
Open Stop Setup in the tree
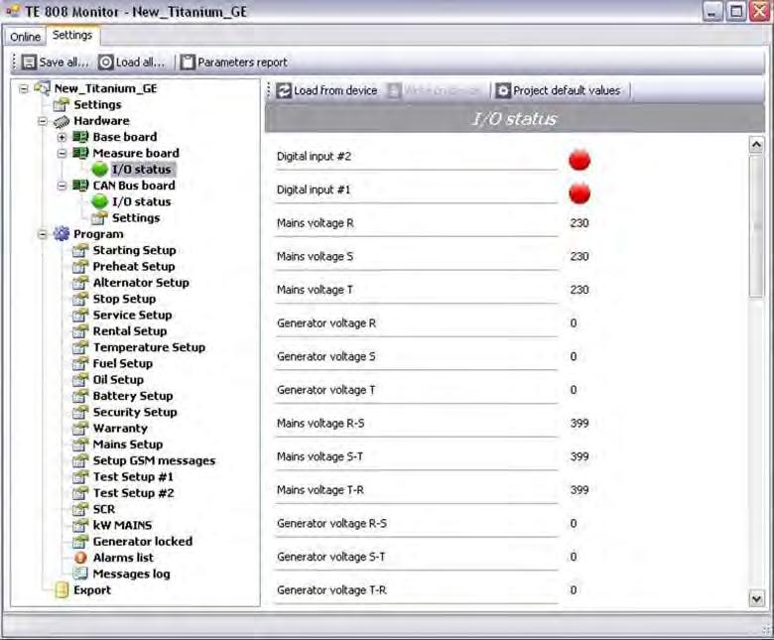pos(124,299)
